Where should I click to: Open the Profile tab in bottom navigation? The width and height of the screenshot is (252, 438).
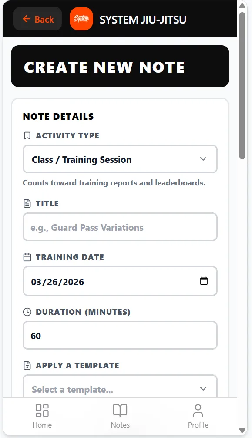tap(198, 416)
